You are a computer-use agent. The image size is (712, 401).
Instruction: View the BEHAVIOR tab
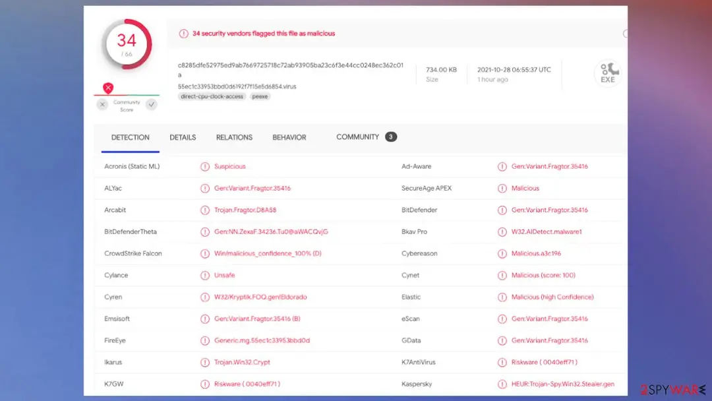[x=289, y=137]
